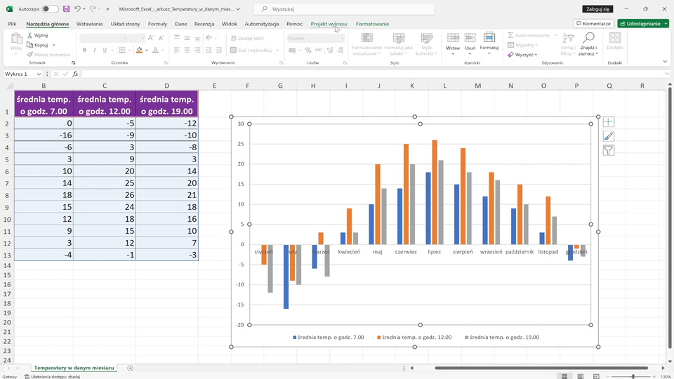
Task: Open the Wstawianie ribbon tab
Action: coord(89,24)
